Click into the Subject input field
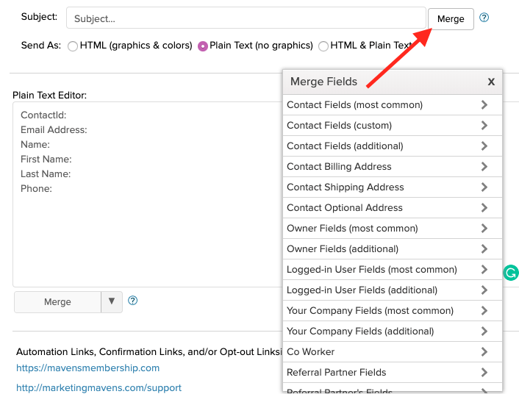The height and width of the screenshot is (394, 519). coord(246,19)
